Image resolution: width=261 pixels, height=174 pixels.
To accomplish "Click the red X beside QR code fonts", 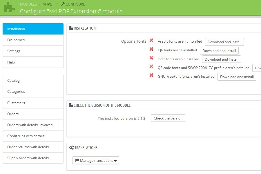I will pyautogui.click(x=151, y=66).
